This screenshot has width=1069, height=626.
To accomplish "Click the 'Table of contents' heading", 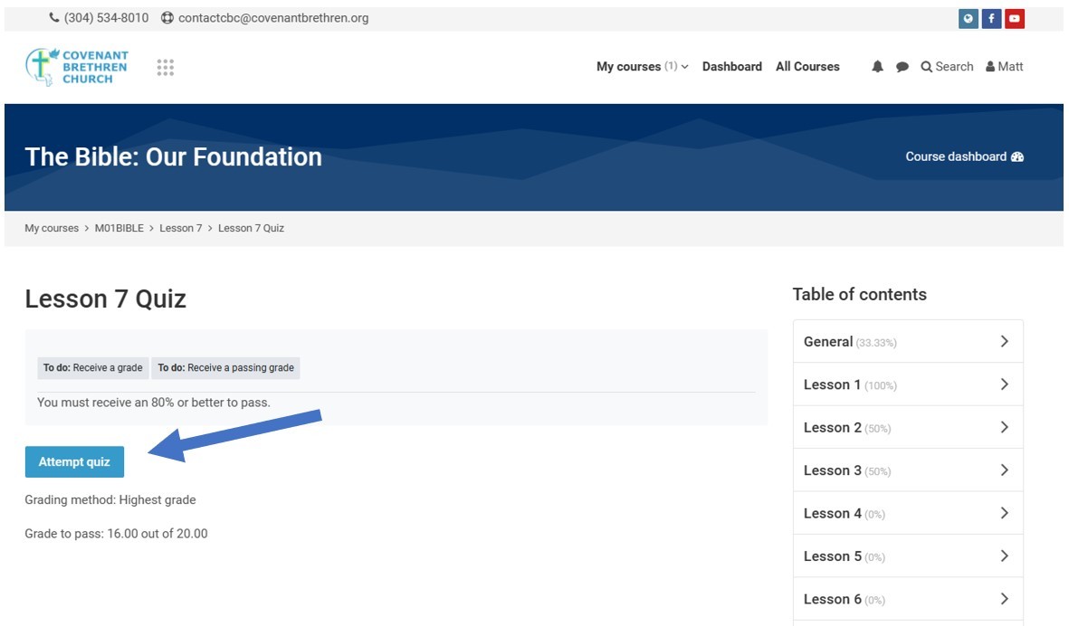I will click(x=860, y=294).
